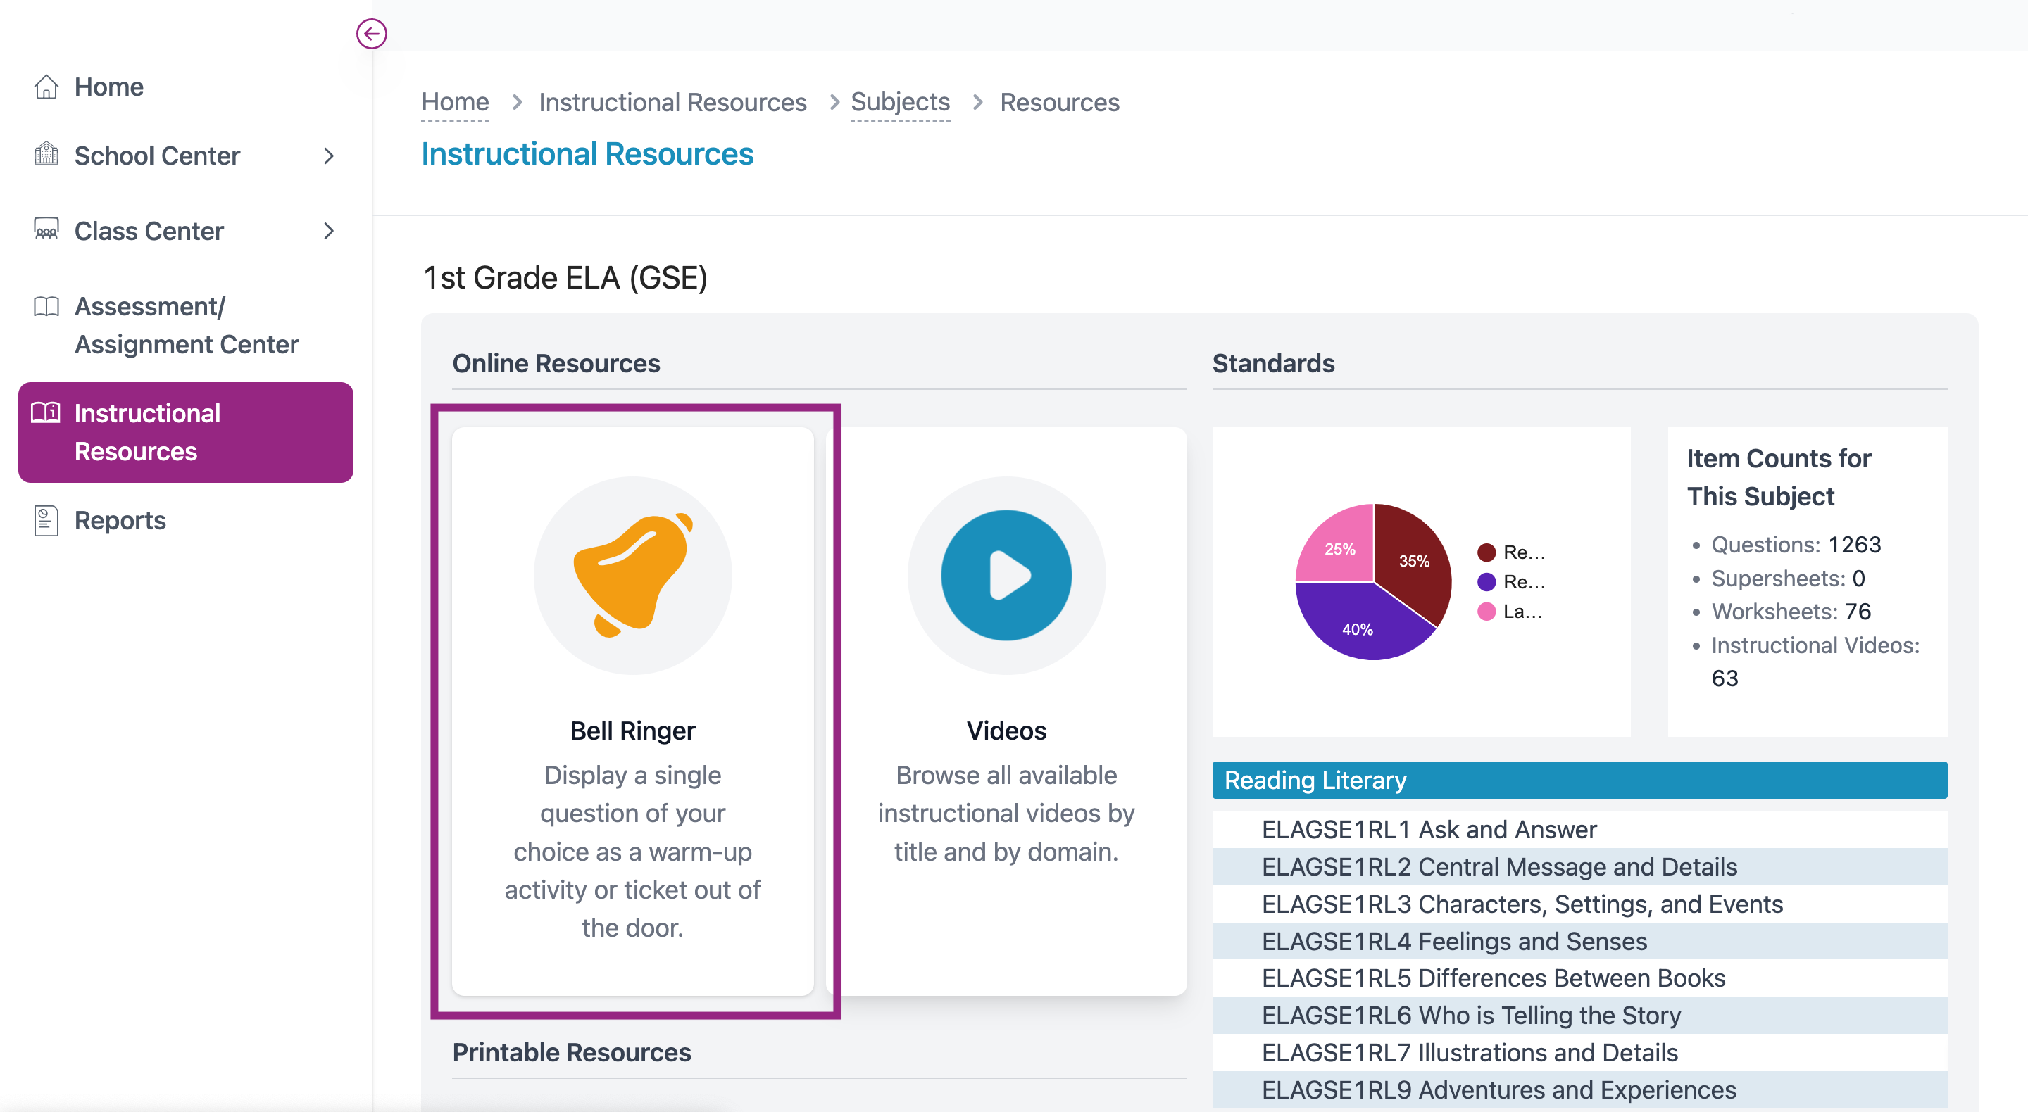Click the Assessment/Assignment Center book icon

pyautogui.click(x=46, y=306)
